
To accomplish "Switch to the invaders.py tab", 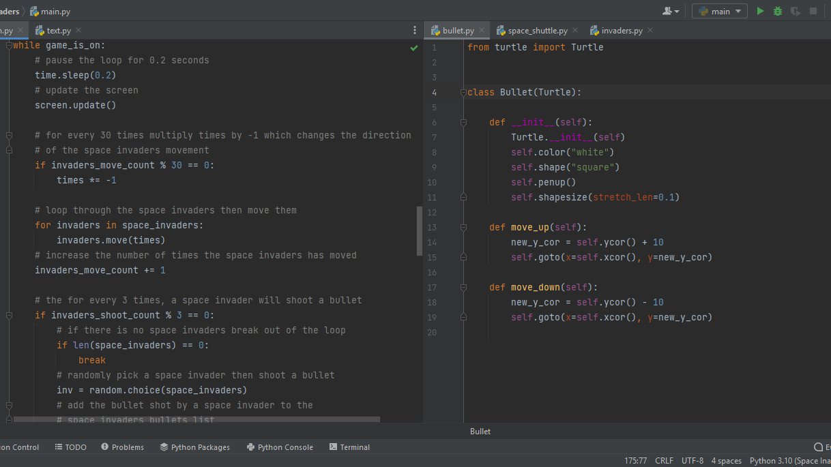I will click(x=622, y=30).
